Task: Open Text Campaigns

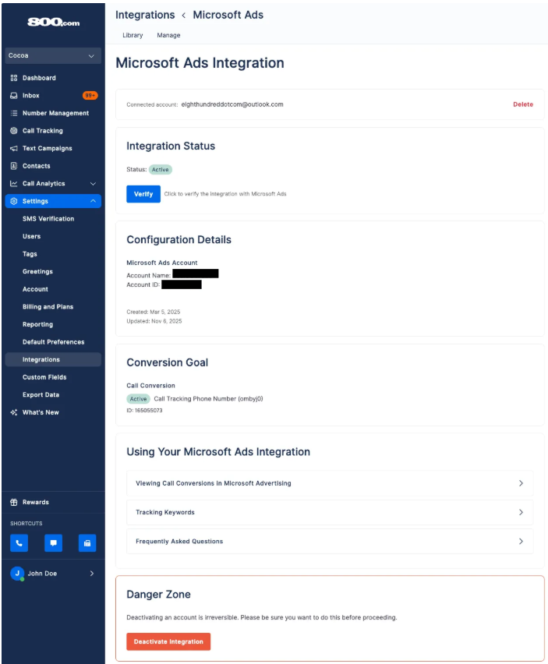Action: (x=47, y=148)
